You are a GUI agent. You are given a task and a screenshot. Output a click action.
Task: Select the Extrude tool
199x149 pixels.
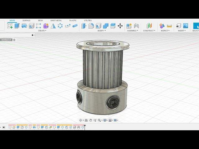17,26
